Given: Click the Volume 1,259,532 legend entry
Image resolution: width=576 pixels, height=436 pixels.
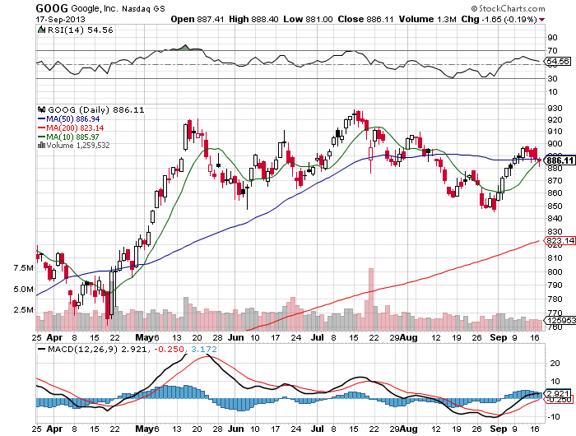Looking at the screenshot, I should 78,146.
